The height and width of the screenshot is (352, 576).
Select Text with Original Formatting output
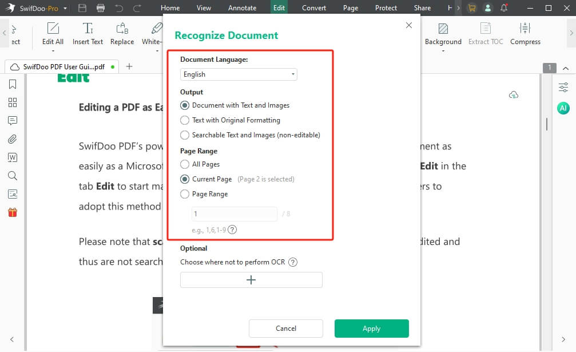click(x=185, y=120)
